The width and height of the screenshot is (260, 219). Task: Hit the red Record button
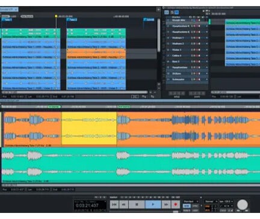click(176, 205)
